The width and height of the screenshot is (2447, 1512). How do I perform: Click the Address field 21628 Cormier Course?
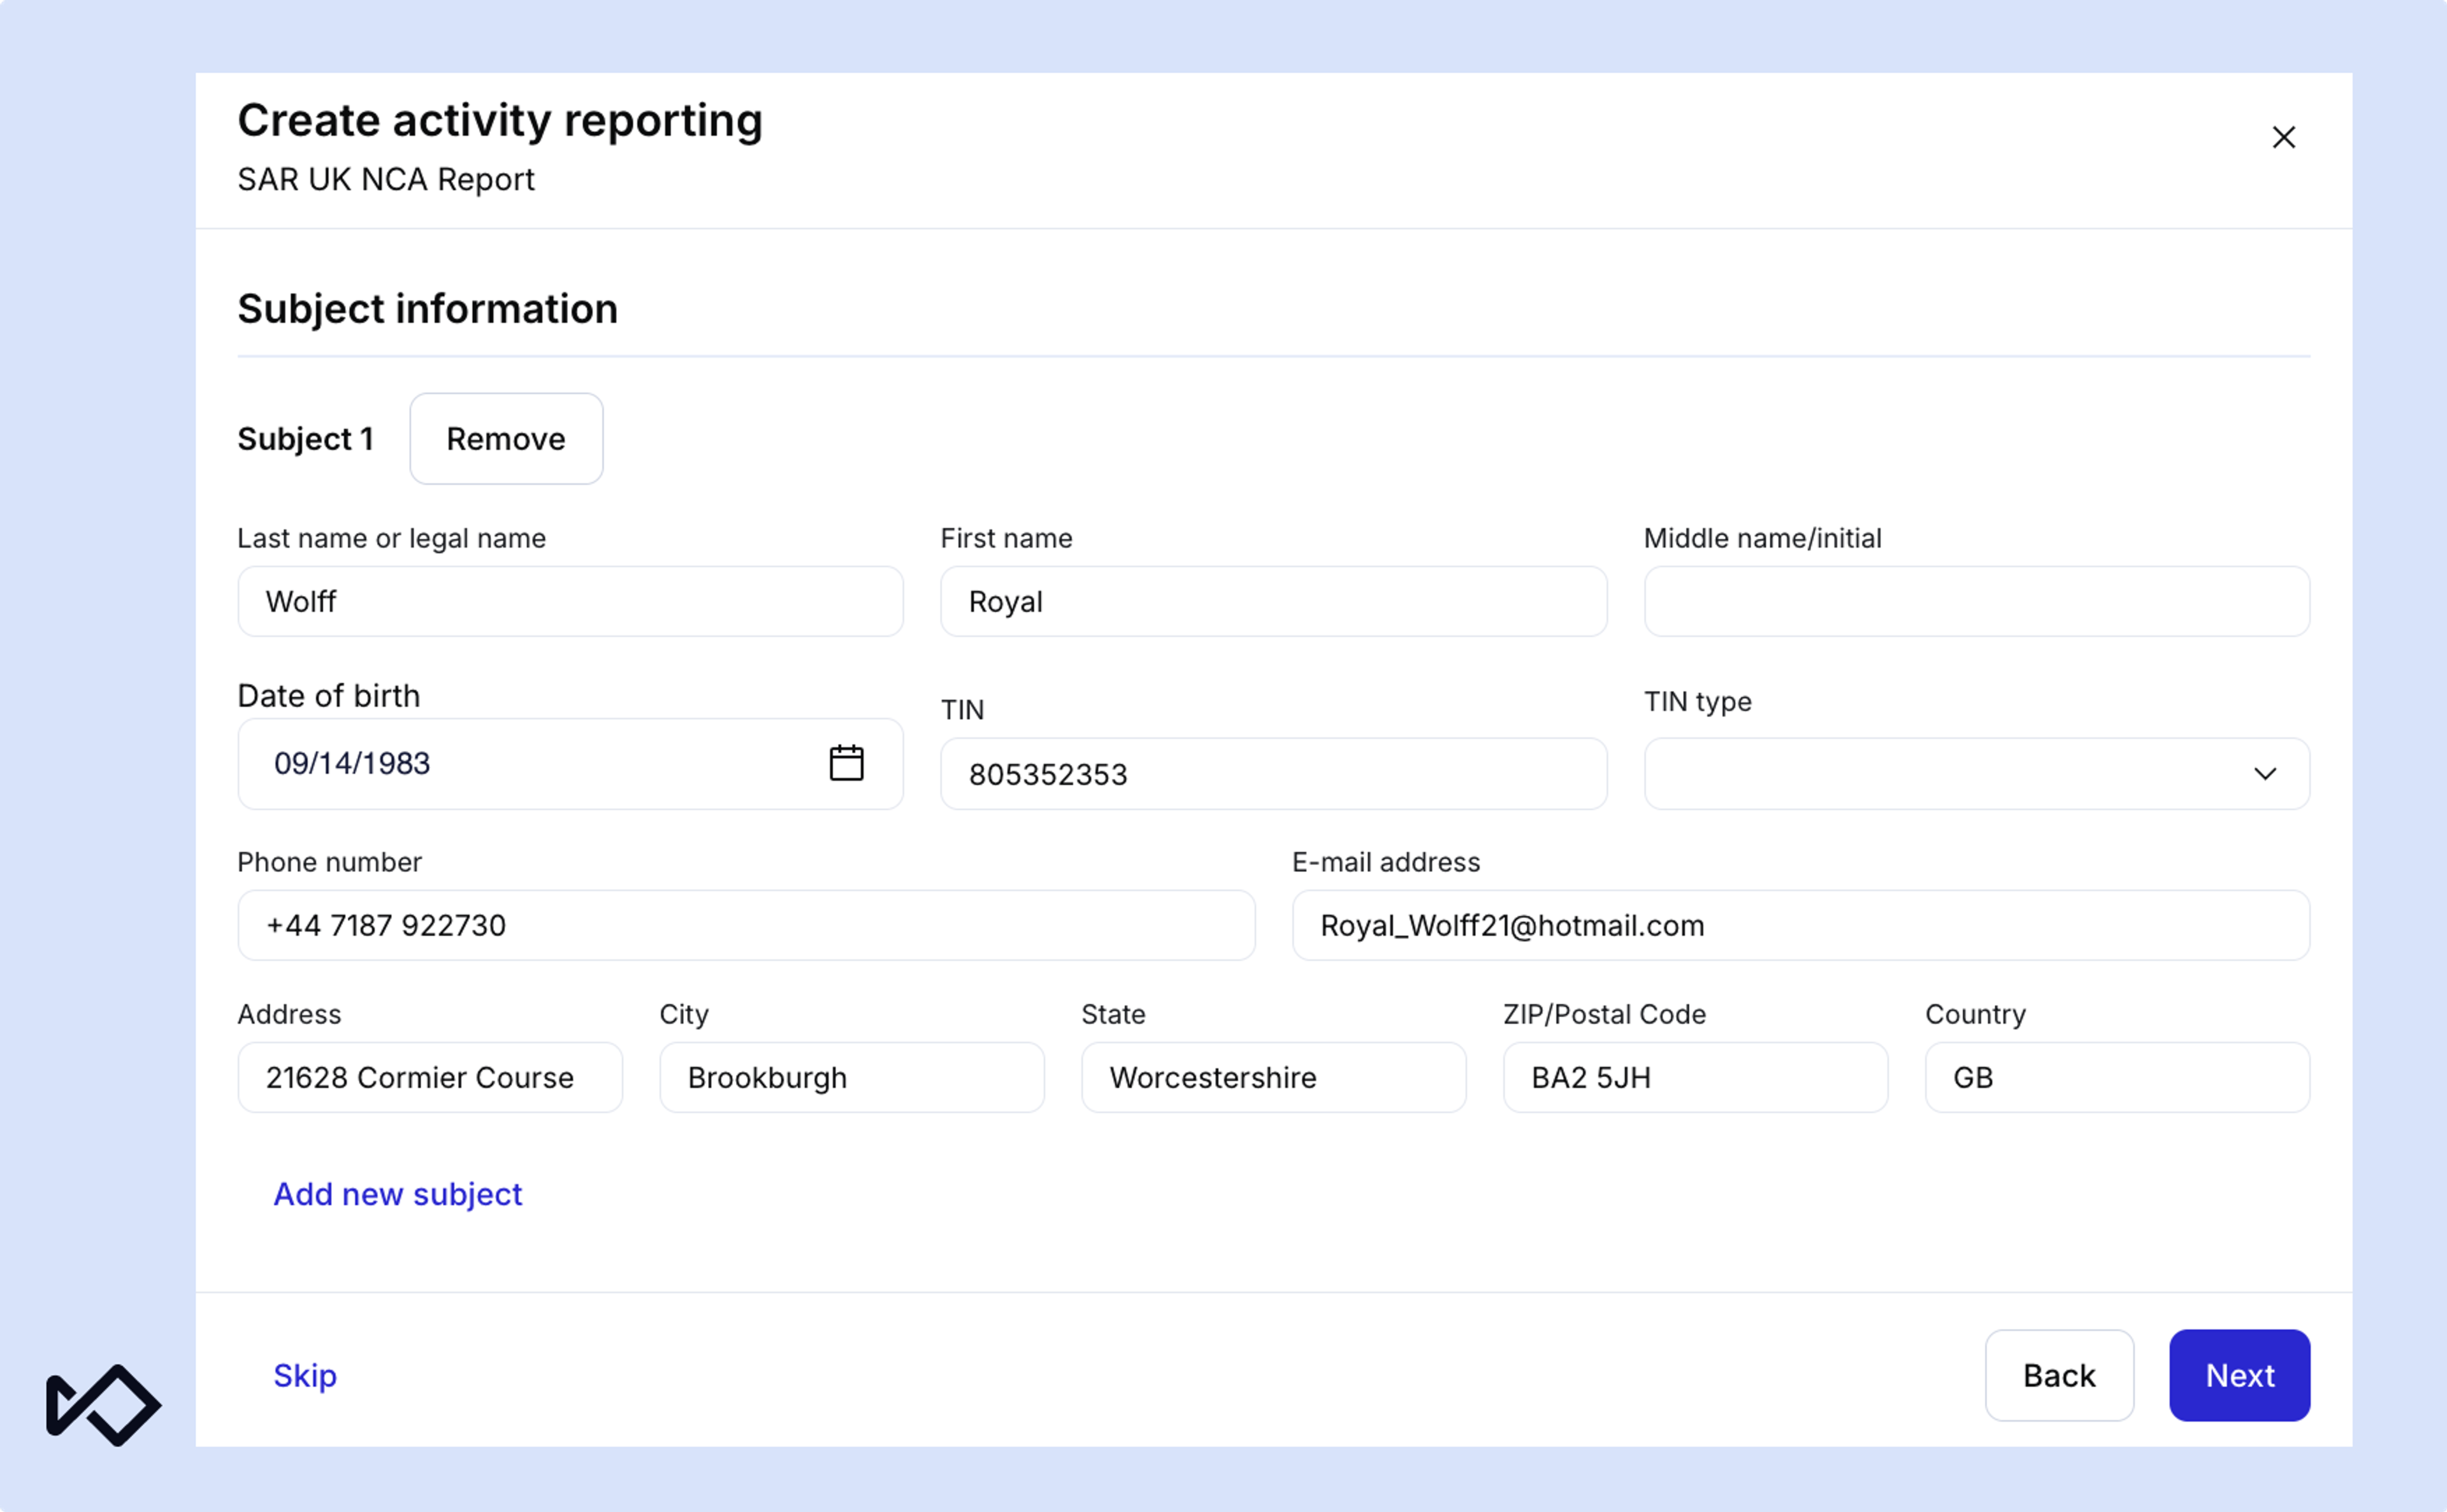click(430, 1077)
